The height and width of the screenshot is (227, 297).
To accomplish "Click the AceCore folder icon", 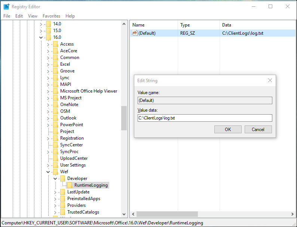I will 55,51.
